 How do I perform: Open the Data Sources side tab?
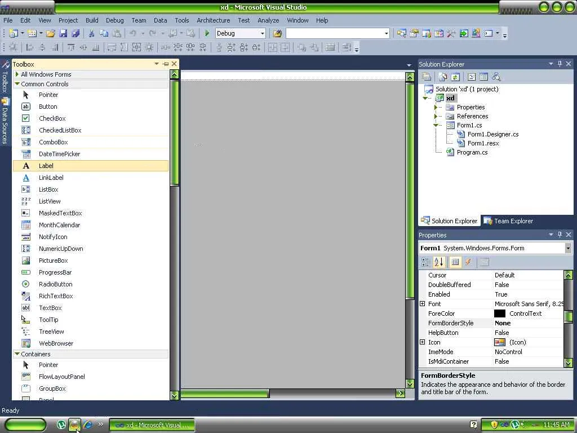[x=5, y=121]
